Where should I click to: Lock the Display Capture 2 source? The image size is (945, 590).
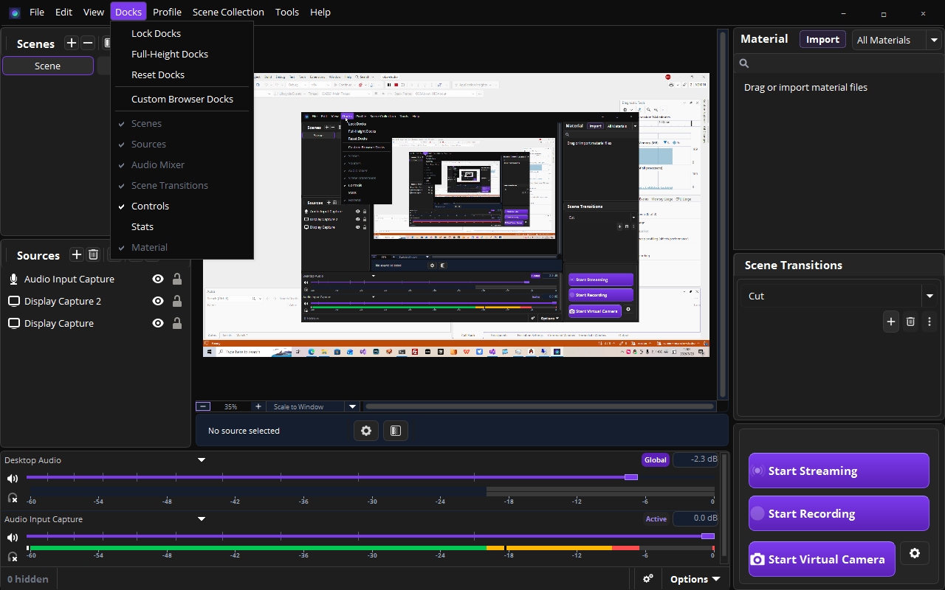(177, 301)
